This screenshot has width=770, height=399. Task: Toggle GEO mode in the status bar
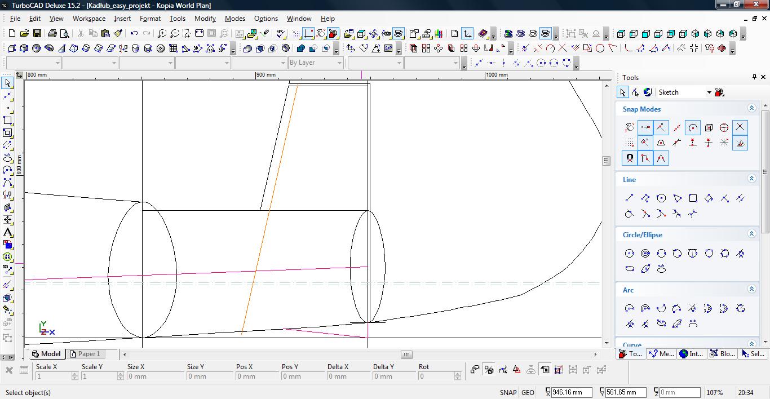point(528,393)
